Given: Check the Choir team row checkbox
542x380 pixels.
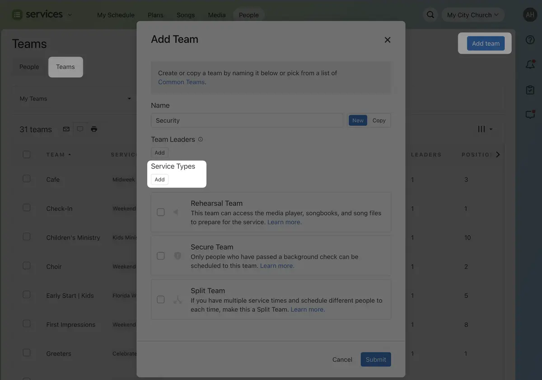Looking at the screenshot, I should click(27, 266).
